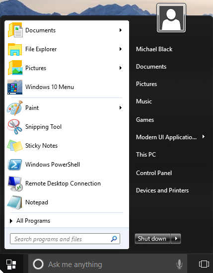The image size is (213, 273).
Task: Expand the Documents submenu arrow
Action: point(121,30)
